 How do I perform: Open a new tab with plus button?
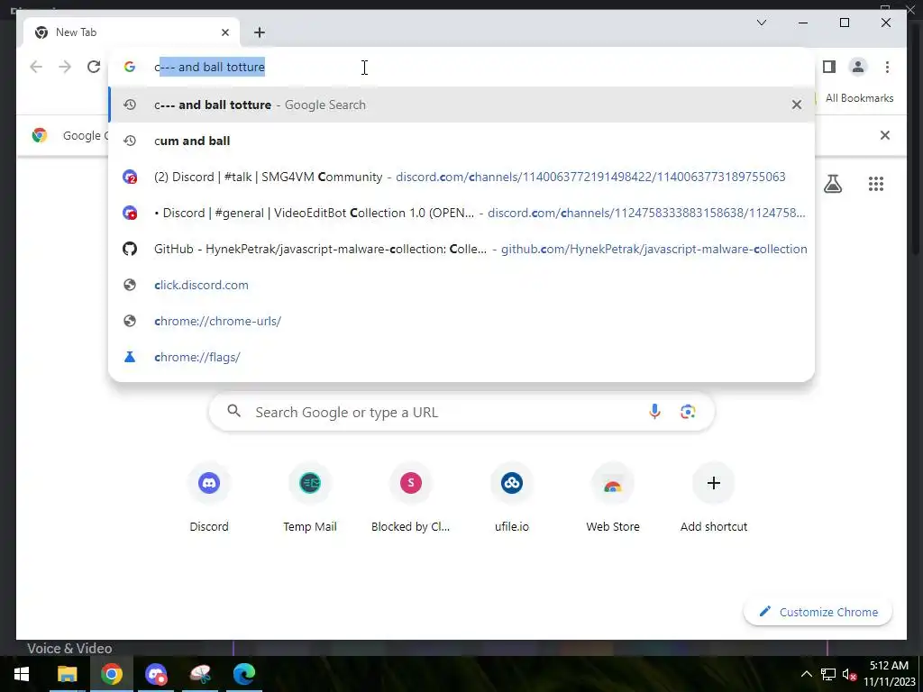260,32
